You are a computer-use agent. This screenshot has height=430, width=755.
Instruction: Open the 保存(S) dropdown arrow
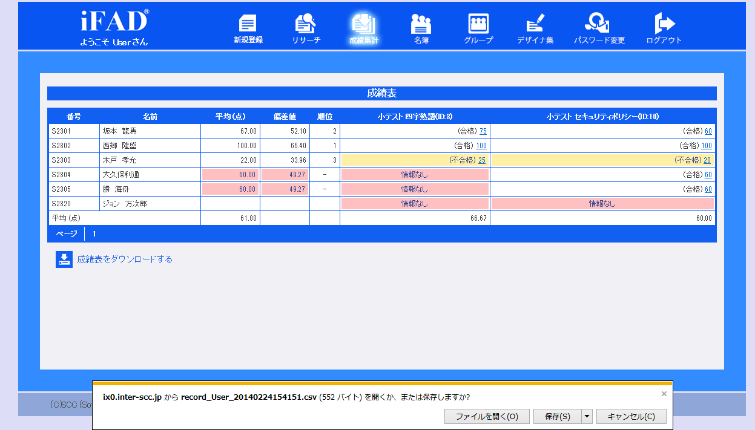pyautogui.click(x=587, y=416)
